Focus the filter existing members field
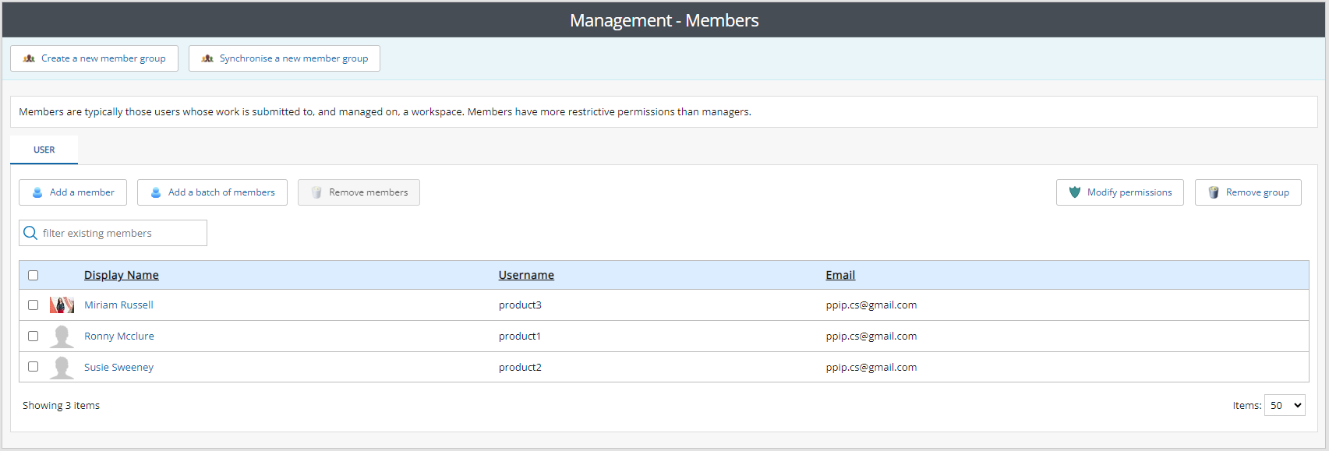The height and width of the screenshot is (451, 1329). coord(121,233)
